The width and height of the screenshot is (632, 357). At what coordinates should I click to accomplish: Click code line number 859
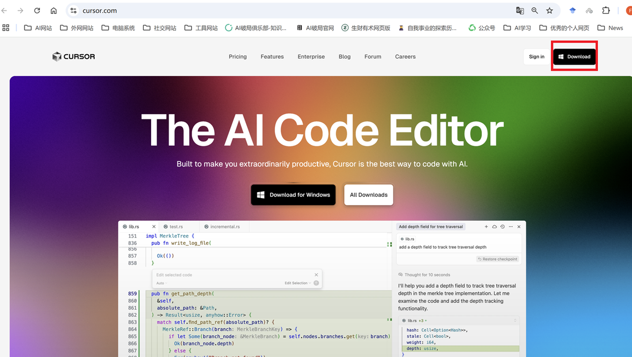pos(132,294)
